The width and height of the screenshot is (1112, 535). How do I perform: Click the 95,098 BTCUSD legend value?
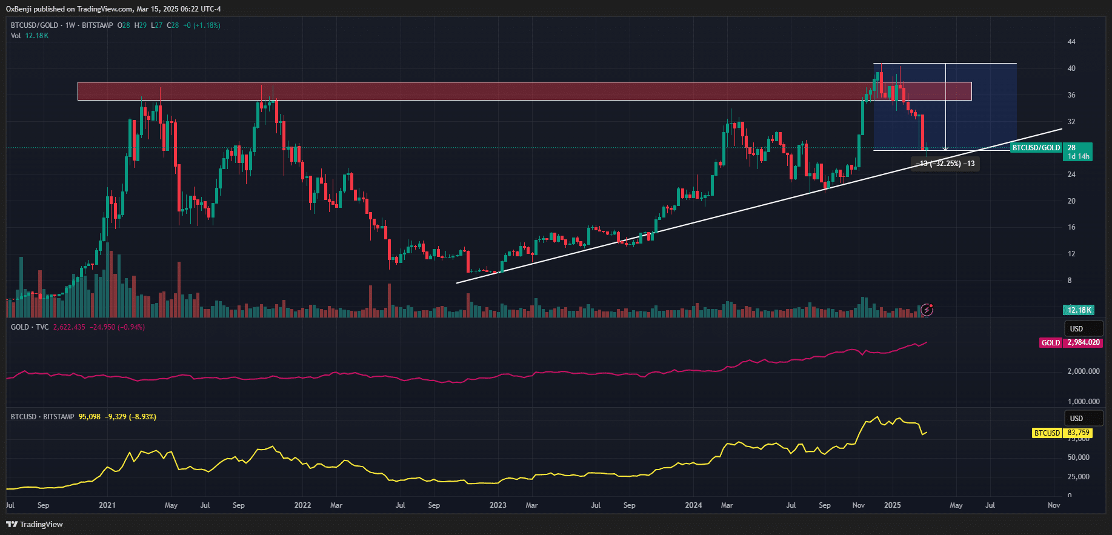[x=90, y=417]
